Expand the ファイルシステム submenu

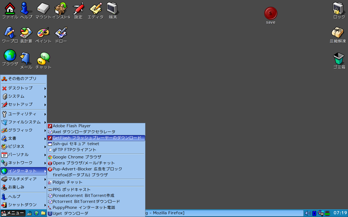(x=24, y=122)
